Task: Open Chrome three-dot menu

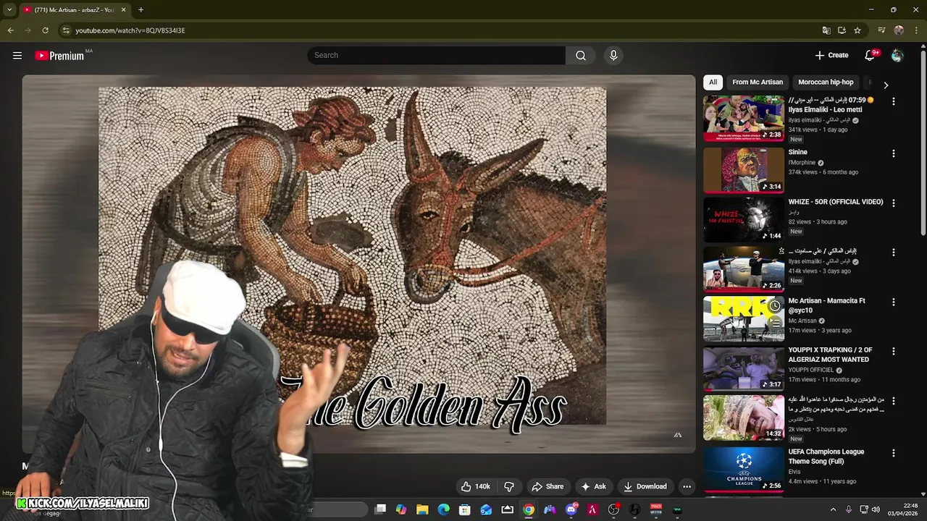Action: pyautogui.click(x=916, y=30)
